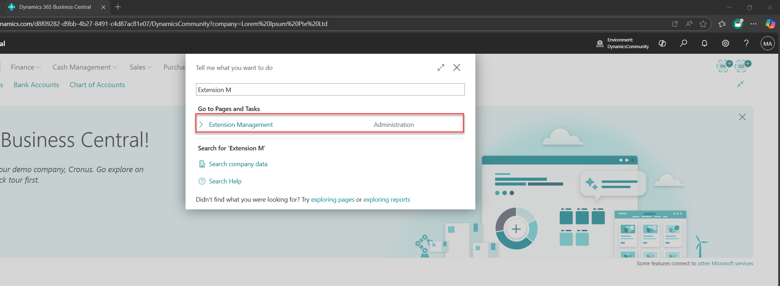Open the browser Favorites list icon
Image resolution: width=780 pixels, height=286 pixels.
722,24
